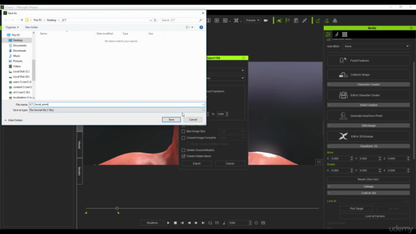
Task: Click the Move X value field
Action: (340, 159)
